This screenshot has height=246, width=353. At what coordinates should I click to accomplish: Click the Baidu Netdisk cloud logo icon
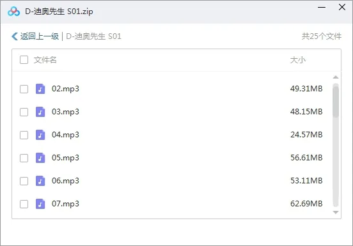coord(13,12)
